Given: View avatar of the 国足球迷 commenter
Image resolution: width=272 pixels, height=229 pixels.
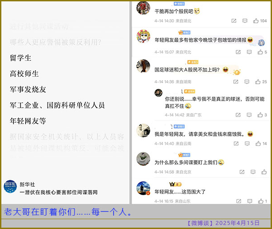Looking at the screenshot, I should pos(143,66).
